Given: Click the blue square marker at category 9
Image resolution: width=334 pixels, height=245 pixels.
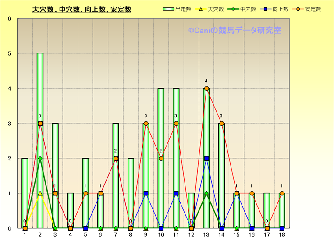Looking at the screenshot, I should (146, 193).
